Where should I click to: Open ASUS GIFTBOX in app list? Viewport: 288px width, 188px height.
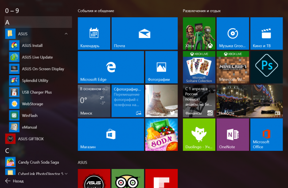point(38,139)
